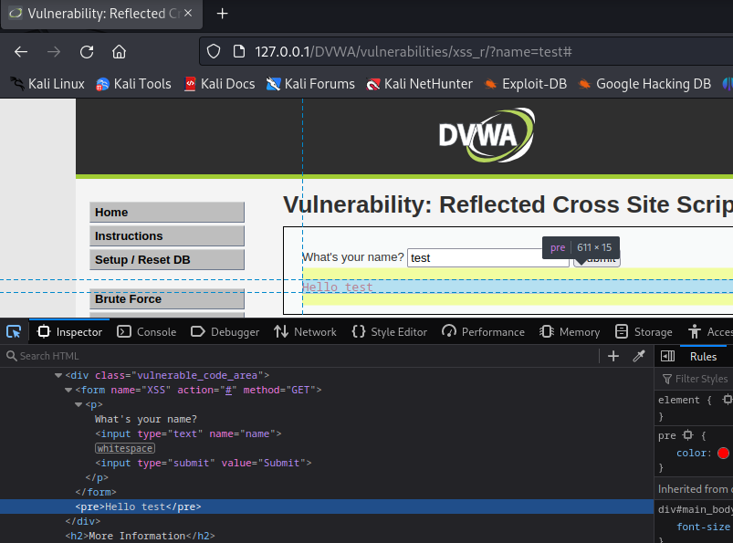Activate the element picker tool
The image size is (733, 543).
pos(14,332)
